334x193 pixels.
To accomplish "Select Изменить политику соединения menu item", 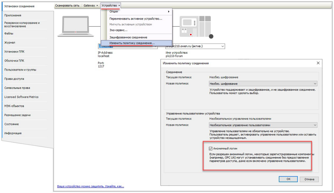I will click(x=132, y=43).
